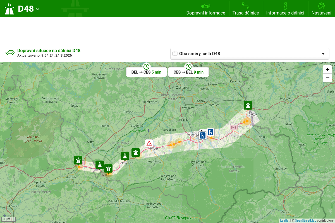
Task: Zoom out the map with minus button
Action: (x=327, y=78)
